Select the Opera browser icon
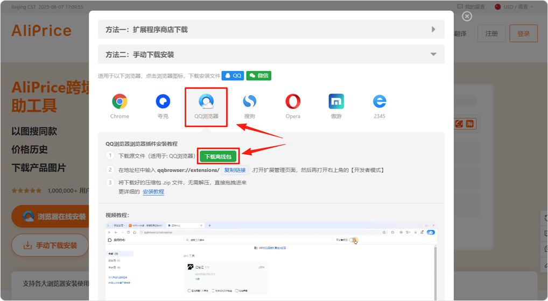This screenshot has height=301, width=548. tap(293, 102)
